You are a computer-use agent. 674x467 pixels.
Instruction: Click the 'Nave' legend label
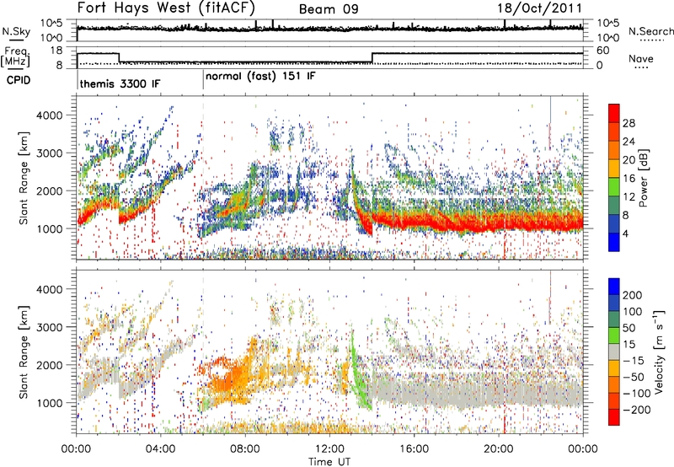641,58
